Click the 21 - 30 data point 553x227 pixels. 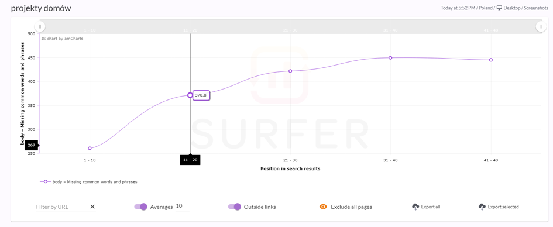(290, 71)
